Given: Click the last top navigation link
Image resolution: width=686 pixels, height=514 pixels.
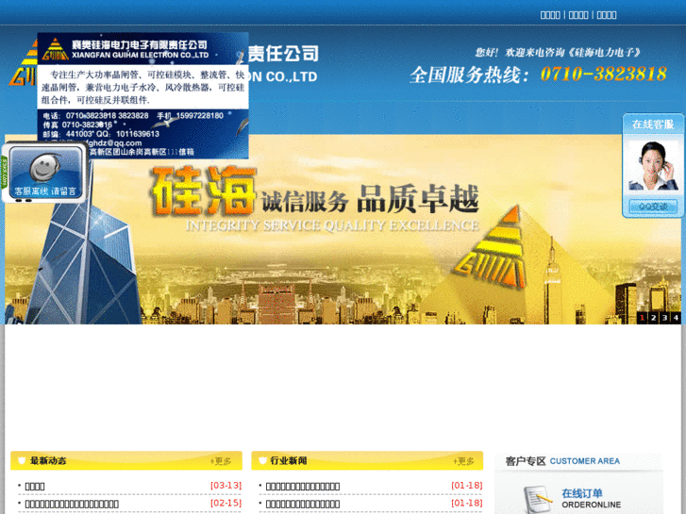Looking at the screenshot, I should 607,15.
